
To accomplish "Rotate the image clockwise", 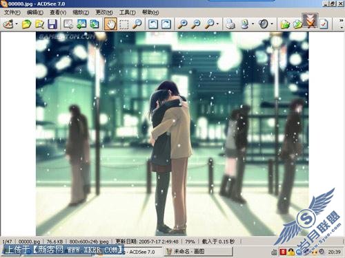I will 166,24.
